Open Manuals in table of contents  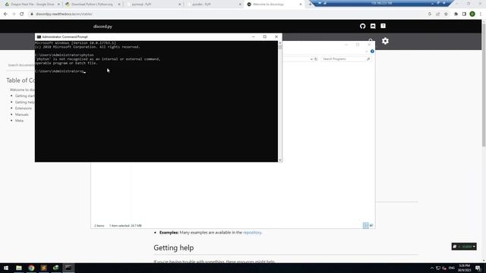tap(22, 115)
